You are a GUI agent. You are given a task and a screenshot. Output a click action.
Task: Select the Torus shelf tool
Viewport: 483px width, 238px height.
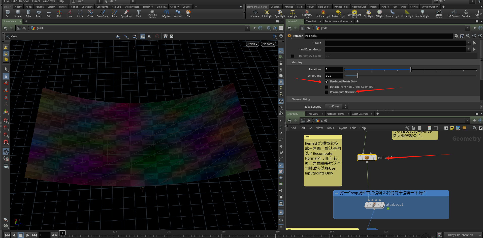(x=39, y=13)
